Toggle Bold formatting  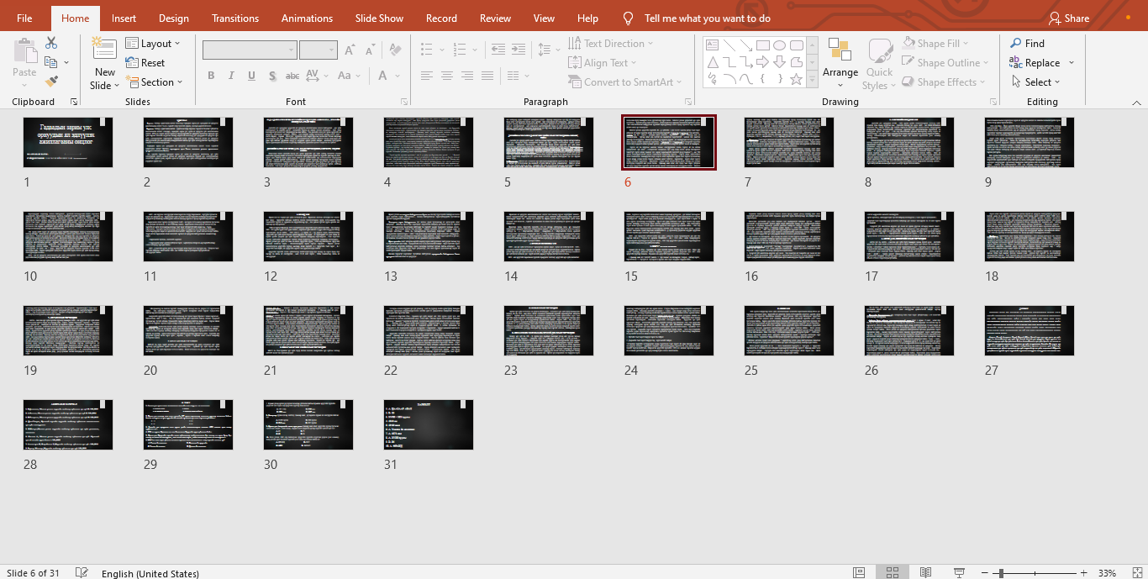(x=212, y=76)
